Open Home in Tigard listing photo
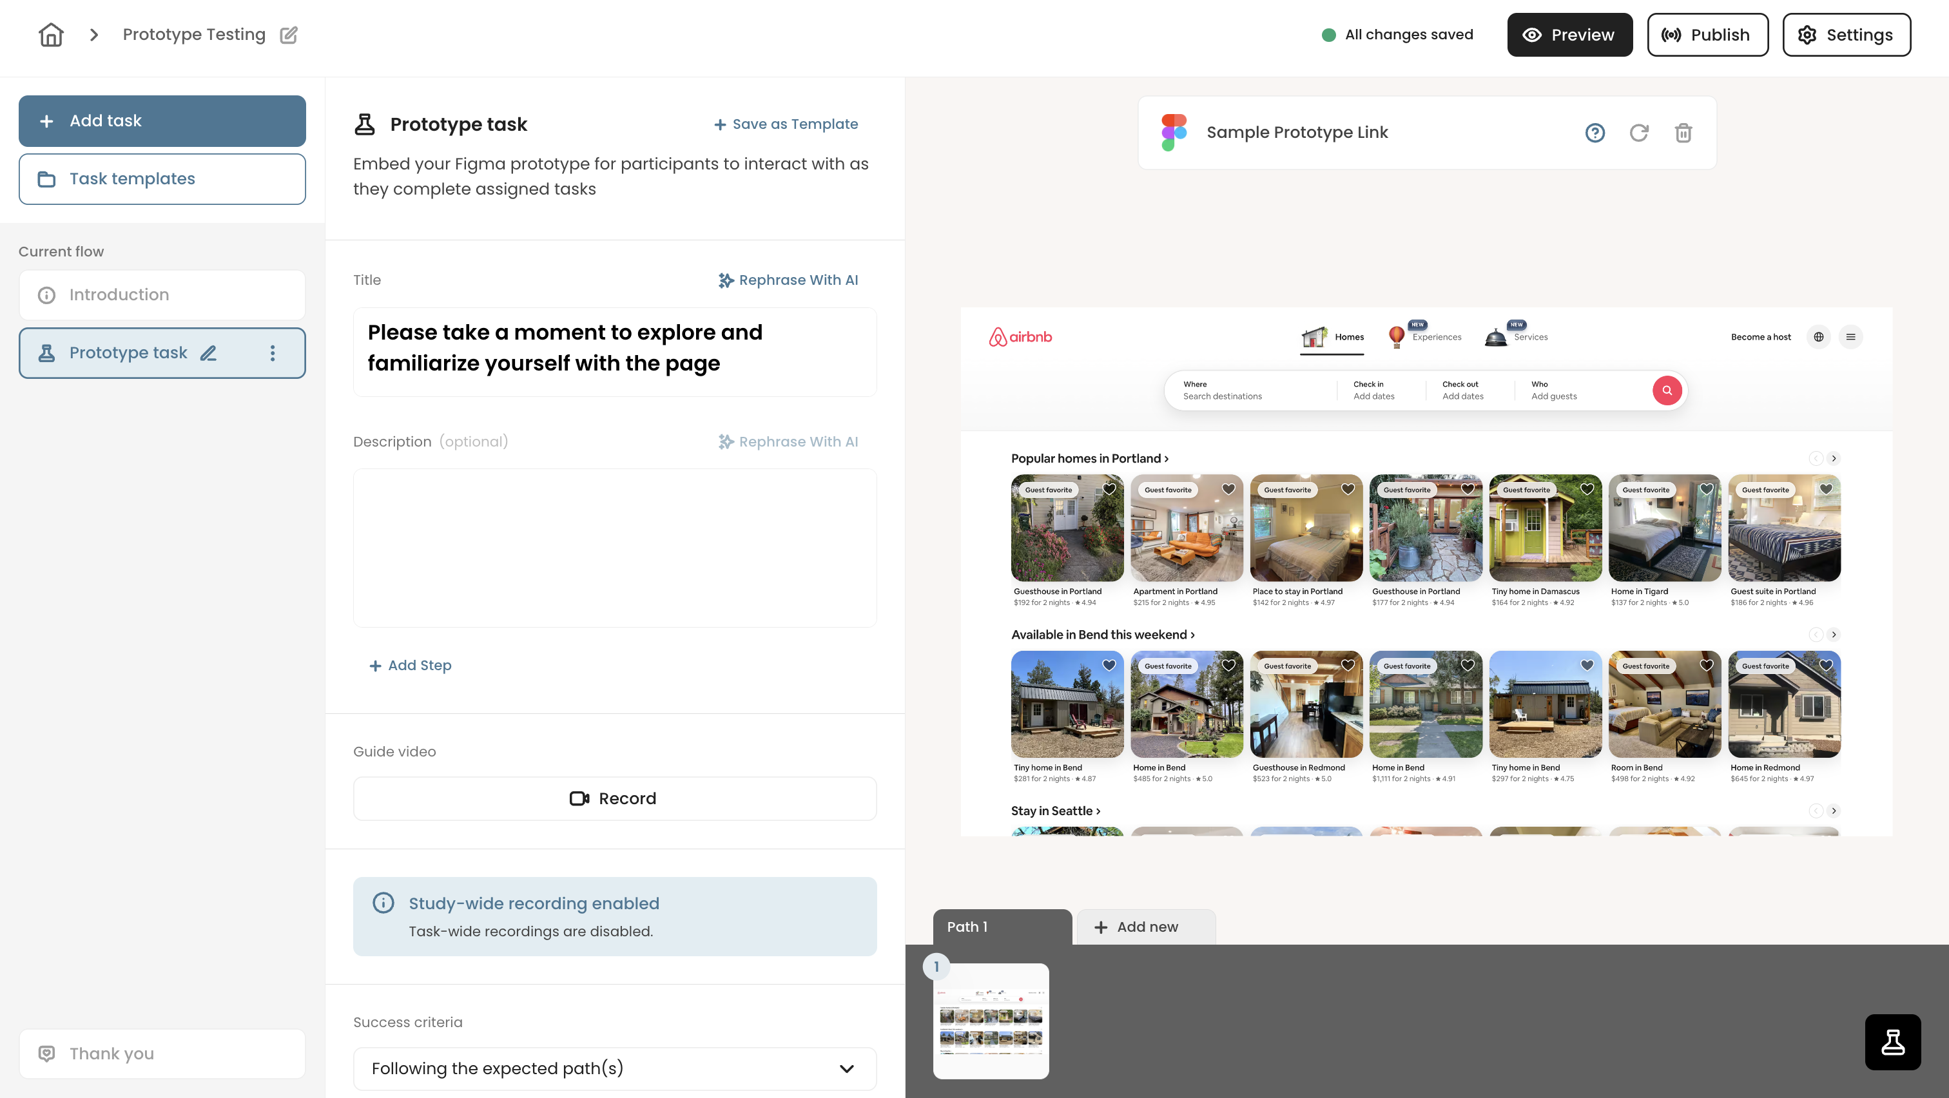 pyautogui.click(x=1665, y=528)
